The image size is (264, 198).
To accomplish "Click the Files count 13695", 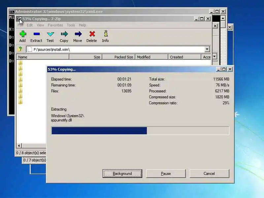I will (126, 91).
